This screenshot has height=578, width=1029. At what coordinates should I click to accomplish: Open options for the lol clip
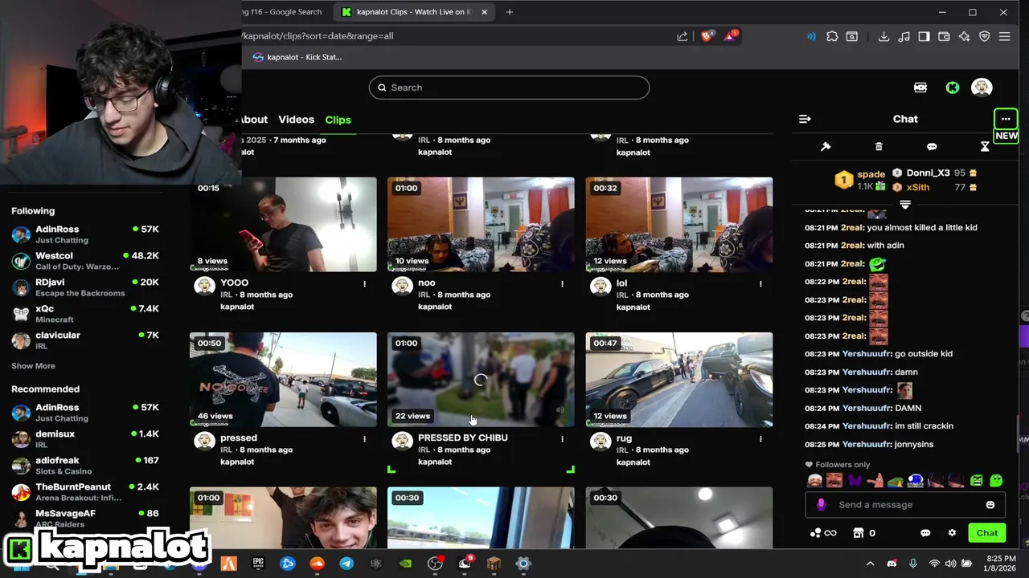click(760, 283)
